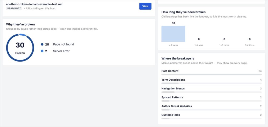268x127 pixels.
Task: Select the another-broken-domain-example-test.net host name
Action: [x=34, y=4]
